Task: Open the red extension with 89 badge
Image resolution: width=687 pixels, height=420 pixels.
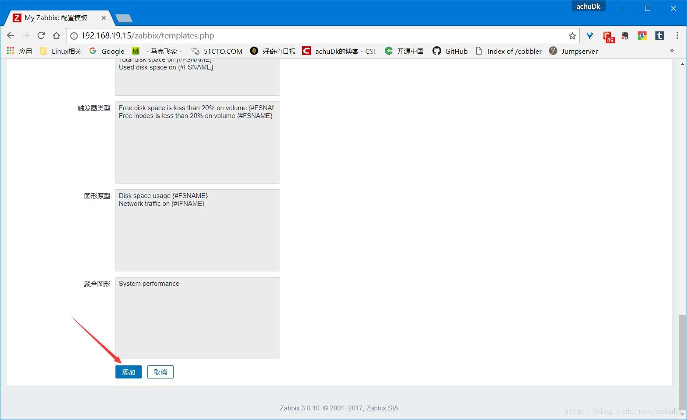Action: [608, 37]
